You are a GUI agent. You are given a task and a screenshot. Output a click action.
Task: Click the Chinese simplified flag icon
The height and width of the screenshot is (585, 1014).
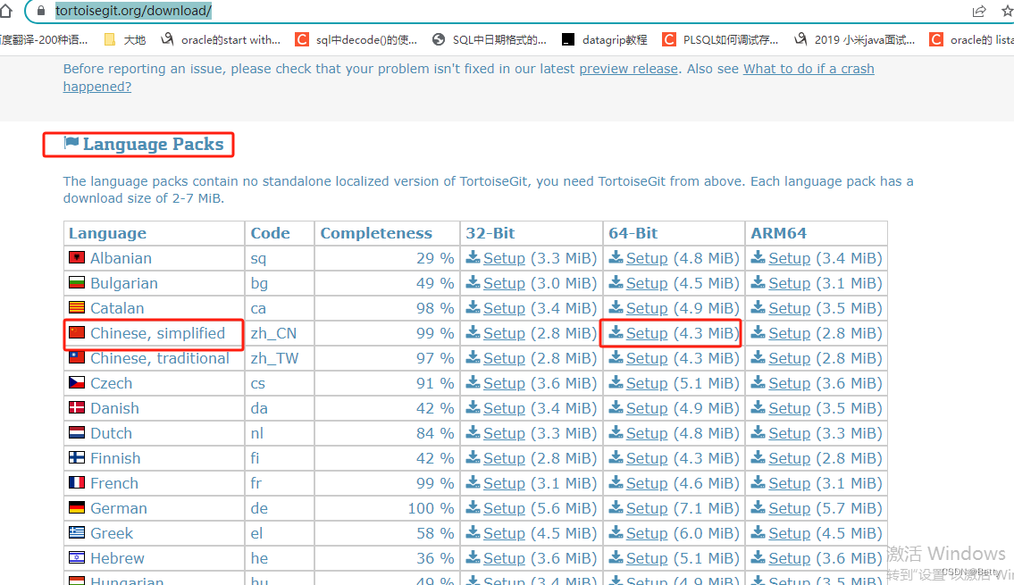[77, 333]
